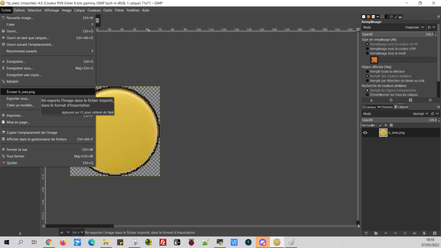Viewport: 441px width, 248px height.
Task: Toggle Remplir les régions transparentes checkbox
Action: coord(367,90)
